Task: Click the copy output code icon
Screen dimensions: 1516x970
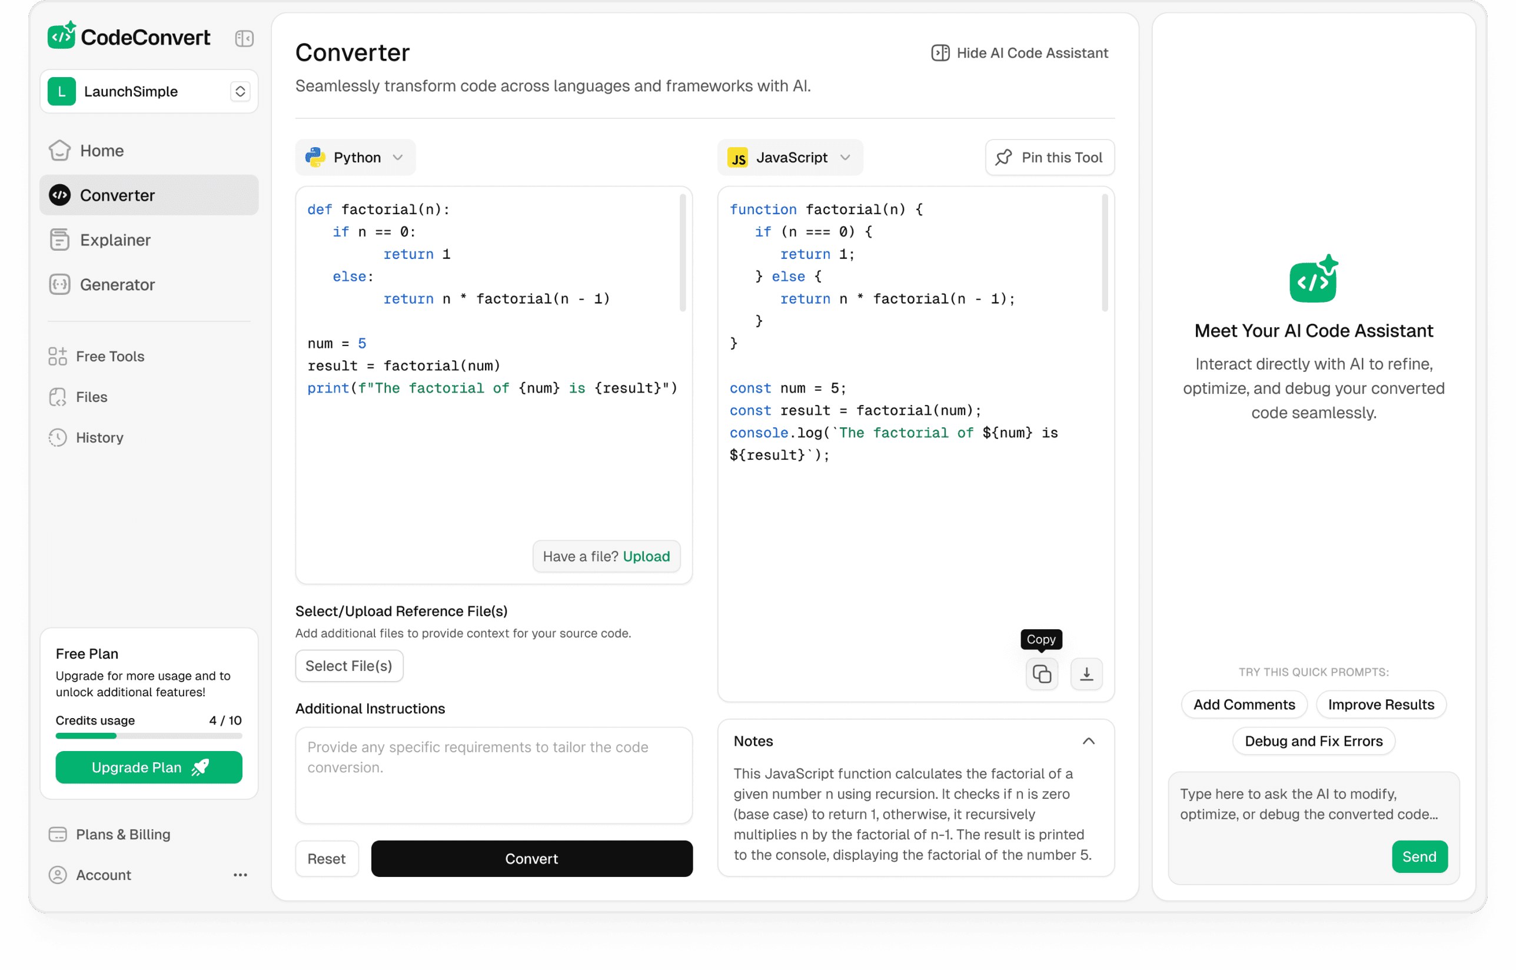Action: point(1041,674)
